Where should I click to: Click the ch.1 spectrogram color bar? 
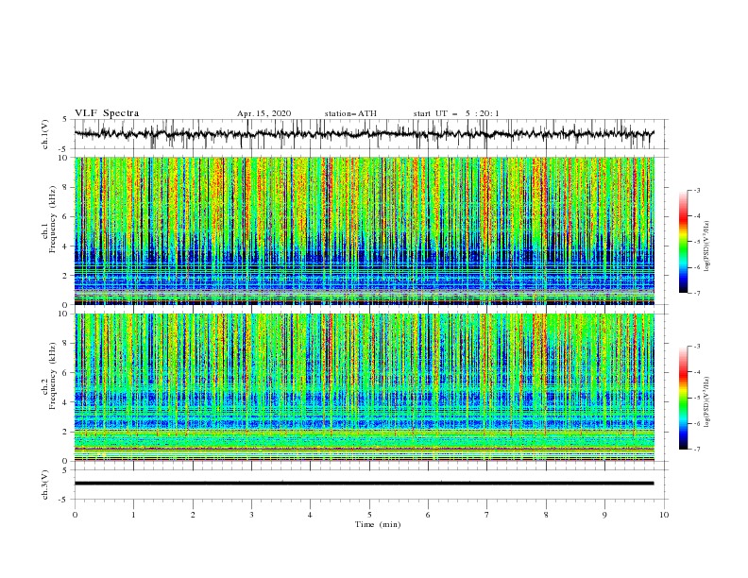coord(683,242)
